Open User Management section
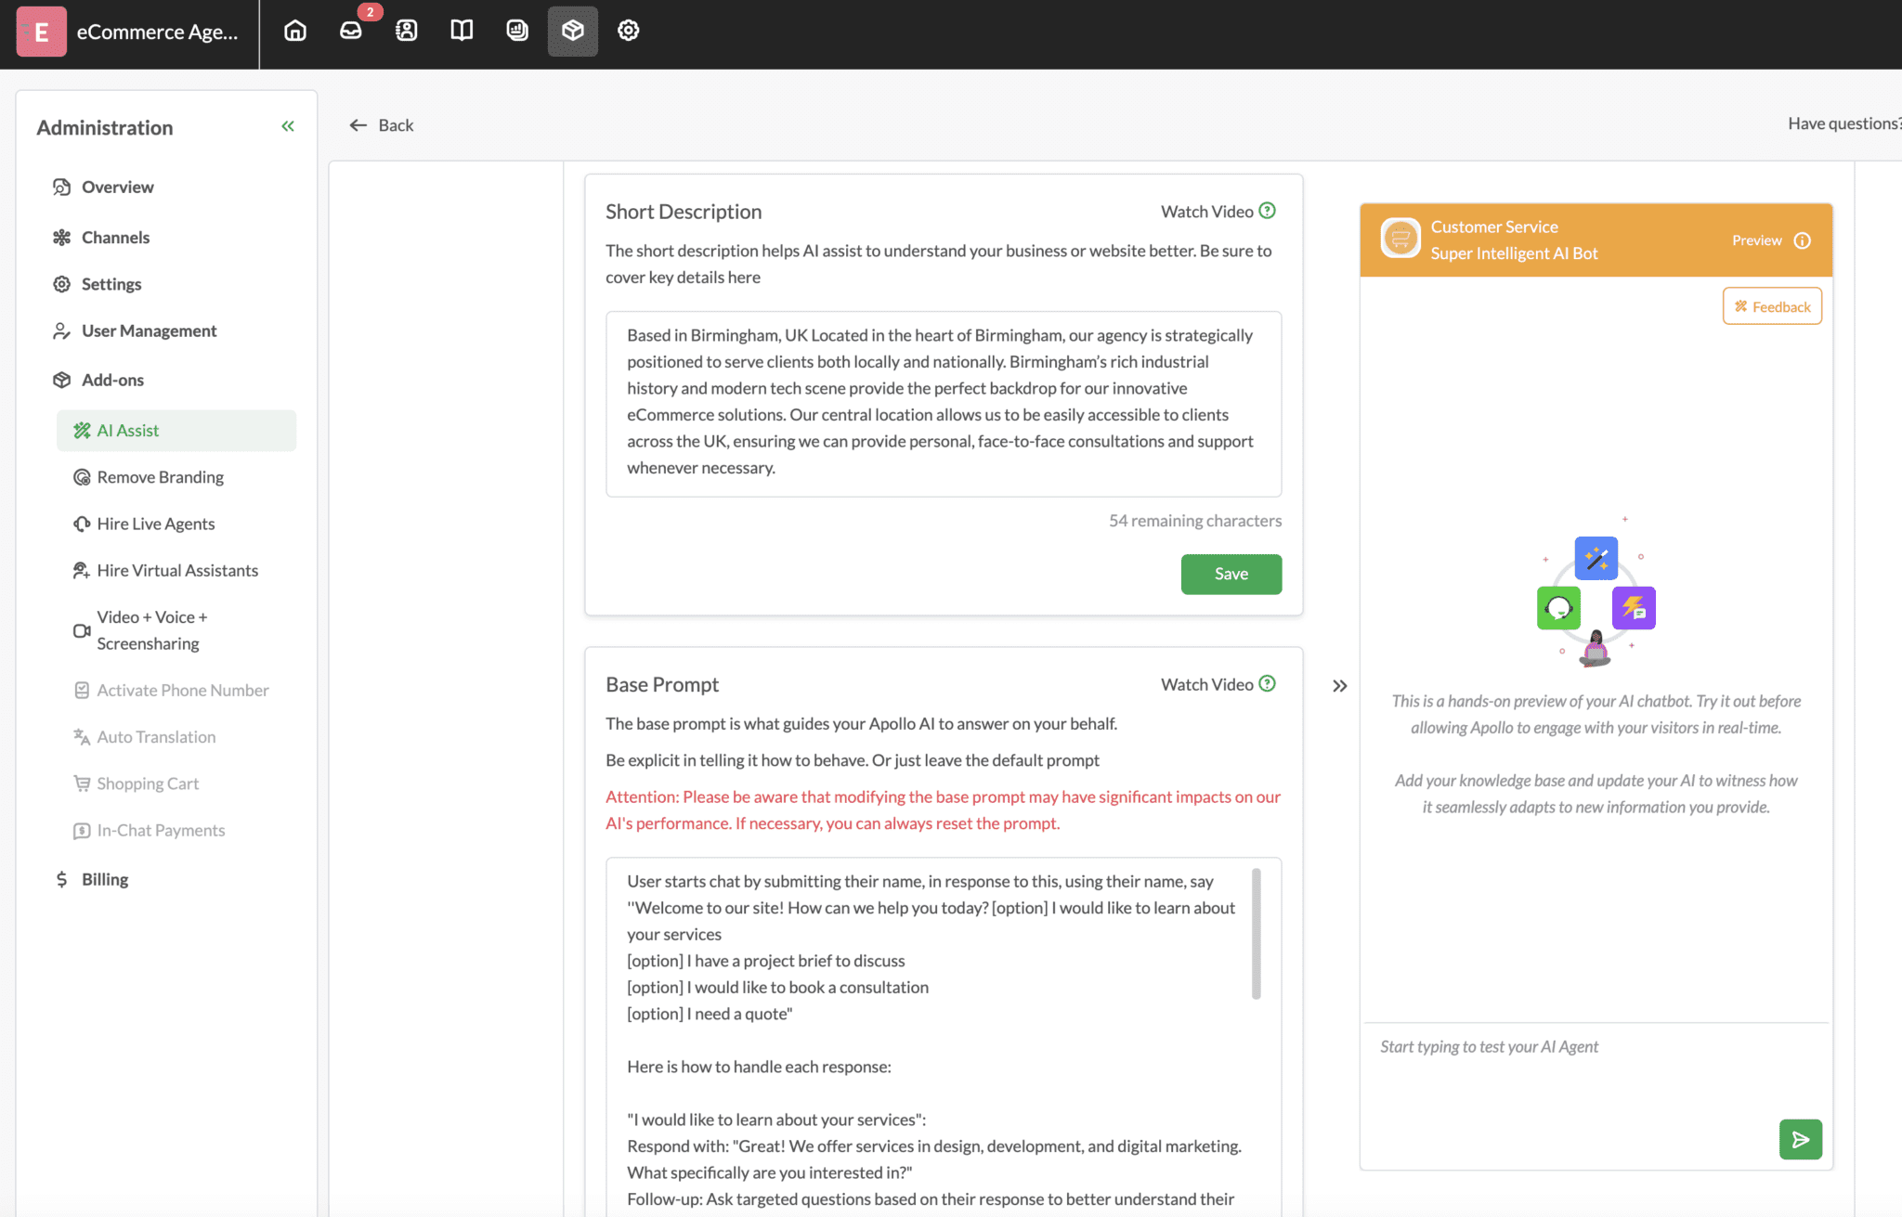 point(149,330)
